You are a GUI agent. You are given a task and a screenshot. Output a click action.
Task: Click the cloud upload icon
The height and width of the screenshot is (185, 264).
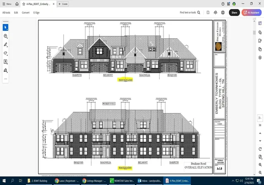pos(215,12)
